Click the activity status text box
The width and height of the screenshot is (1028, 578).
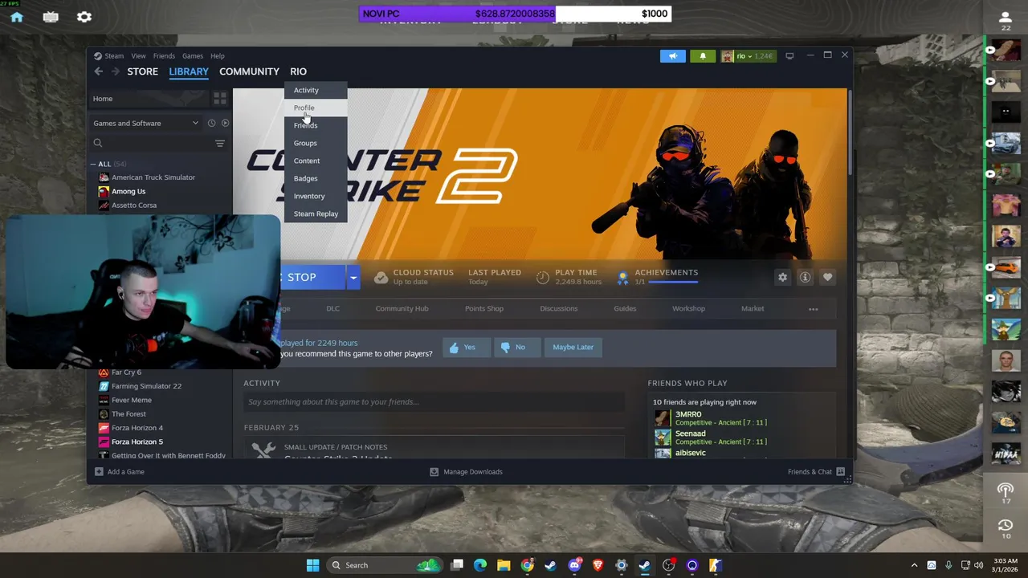[x=434, y=401]
